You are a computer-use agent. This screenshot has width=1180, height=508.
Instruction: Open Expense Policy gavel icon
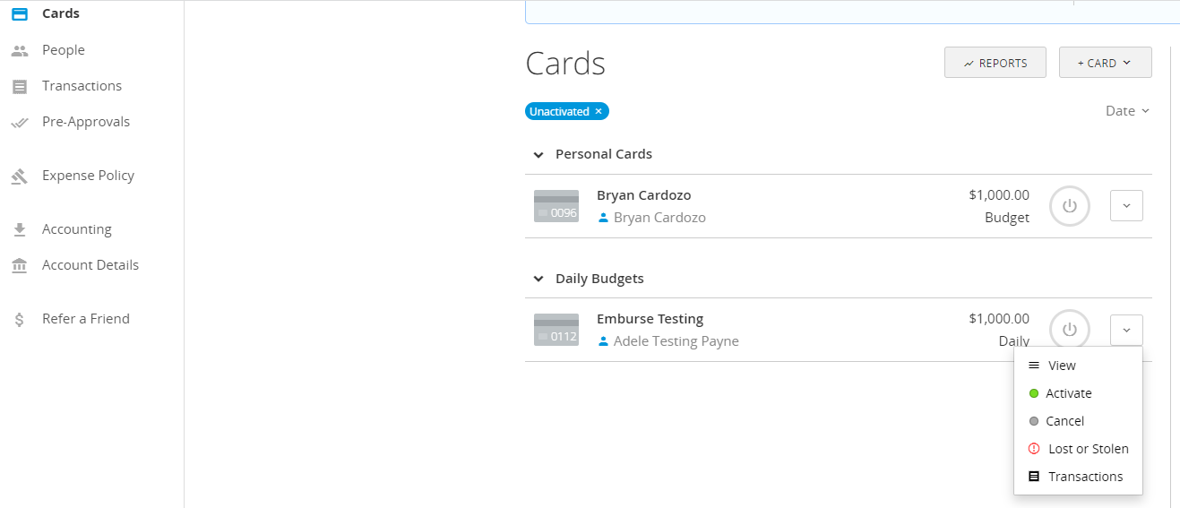coord(20,177)
